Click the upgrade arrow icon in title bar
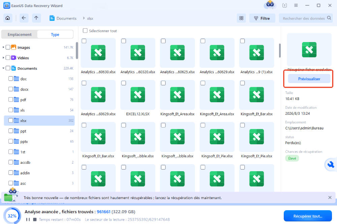 point(284,5)
